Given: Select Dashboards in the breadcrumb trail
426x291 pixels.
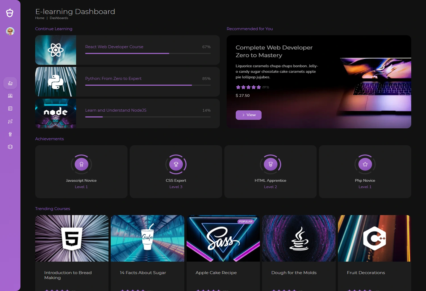Looking at the screenshot, I should click(x=59, y=18).
